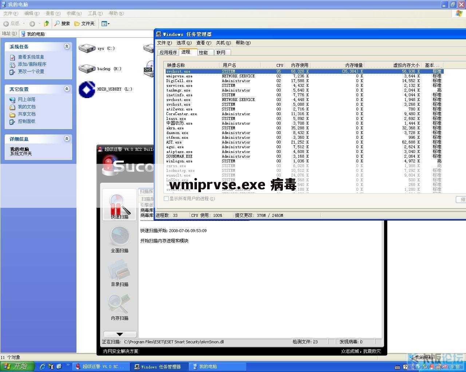Click the Explorer Forward arrow icon
The image size is (466, 372).
[32, 24]
